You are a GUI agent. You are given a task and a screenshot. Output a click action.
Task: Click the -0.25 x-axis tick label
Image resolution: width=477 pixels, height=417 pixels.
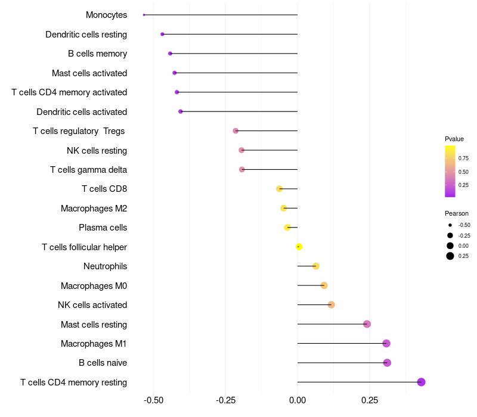click(225, 400)
